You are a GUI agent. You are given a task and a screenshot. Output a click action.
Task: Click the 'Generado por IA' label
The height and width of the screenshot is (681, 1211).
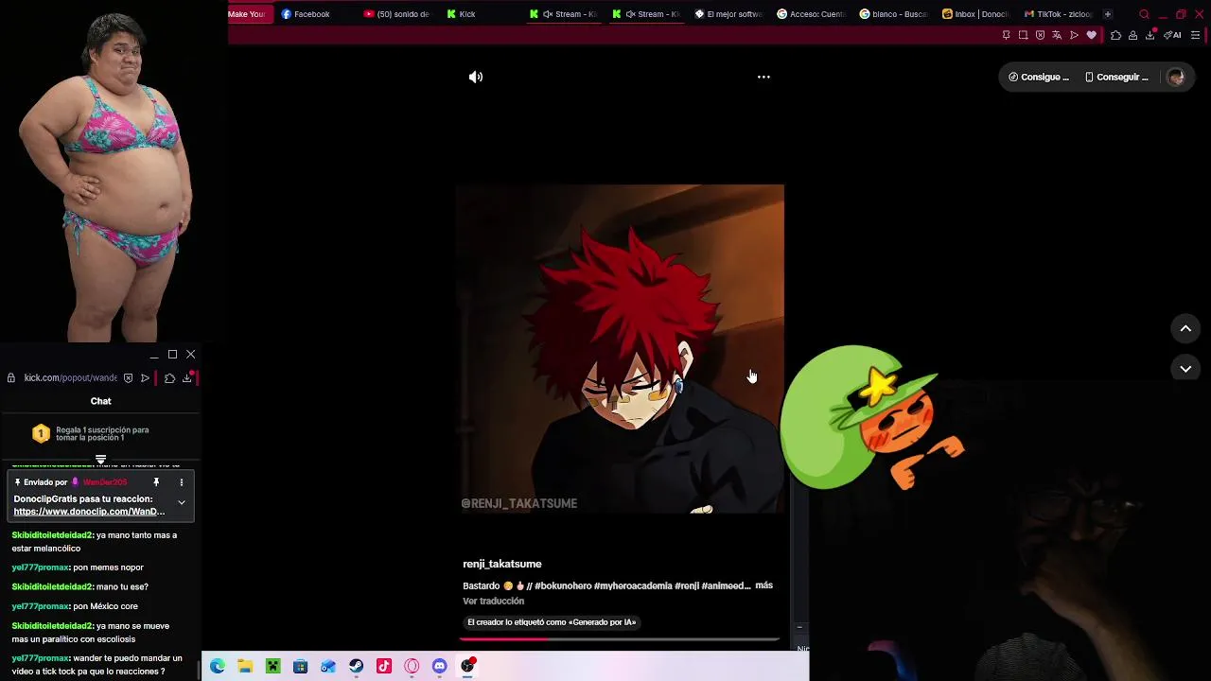point(552,622)
